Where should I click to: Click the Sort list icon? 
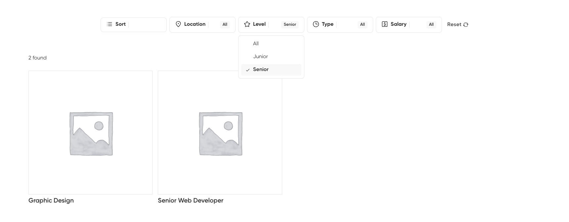[x=109, y=24]
